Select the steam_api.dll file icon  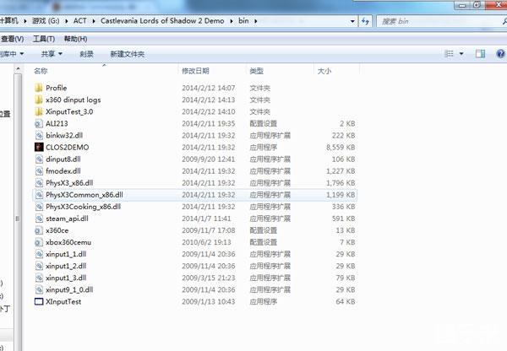pyautogui.click(x=39, y=218)
